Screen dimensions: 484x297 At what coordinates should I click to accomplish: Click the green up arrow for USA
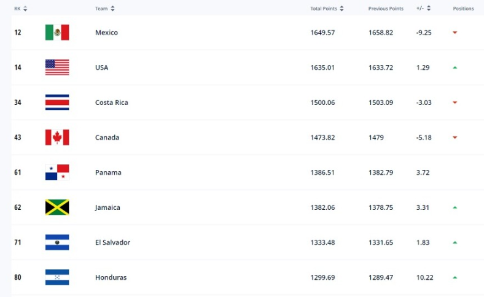(x=455, y=67)
